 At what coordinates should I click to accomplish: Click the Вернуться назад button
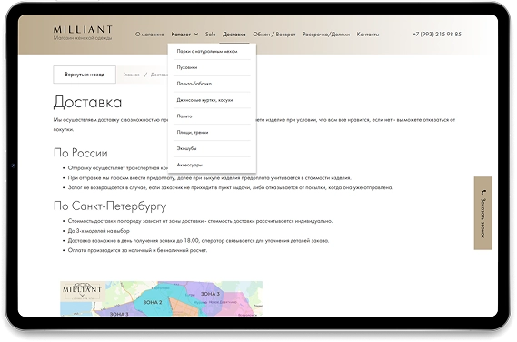click(85, 75)
